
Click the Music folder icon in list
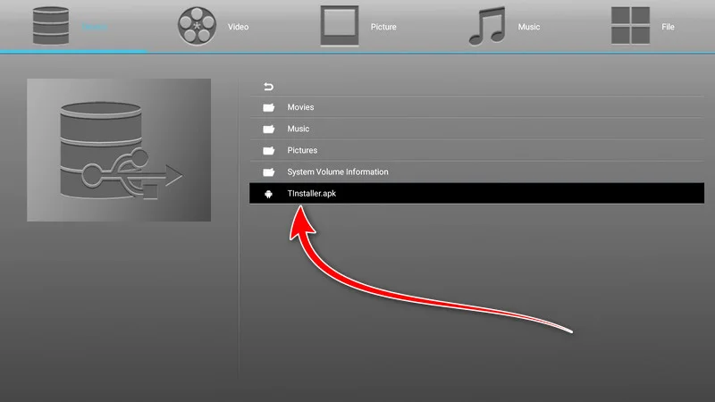269,129
